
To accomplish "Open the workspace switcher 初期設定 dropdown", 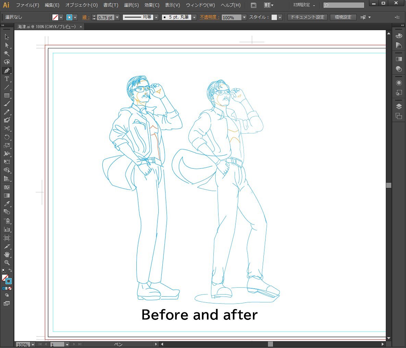I will click(304, 5).
